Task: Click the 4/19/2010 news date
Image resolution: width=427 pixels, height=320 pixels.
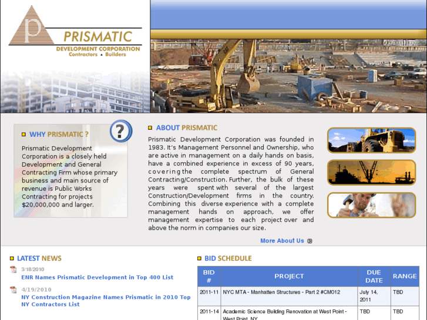Action: 36,289
